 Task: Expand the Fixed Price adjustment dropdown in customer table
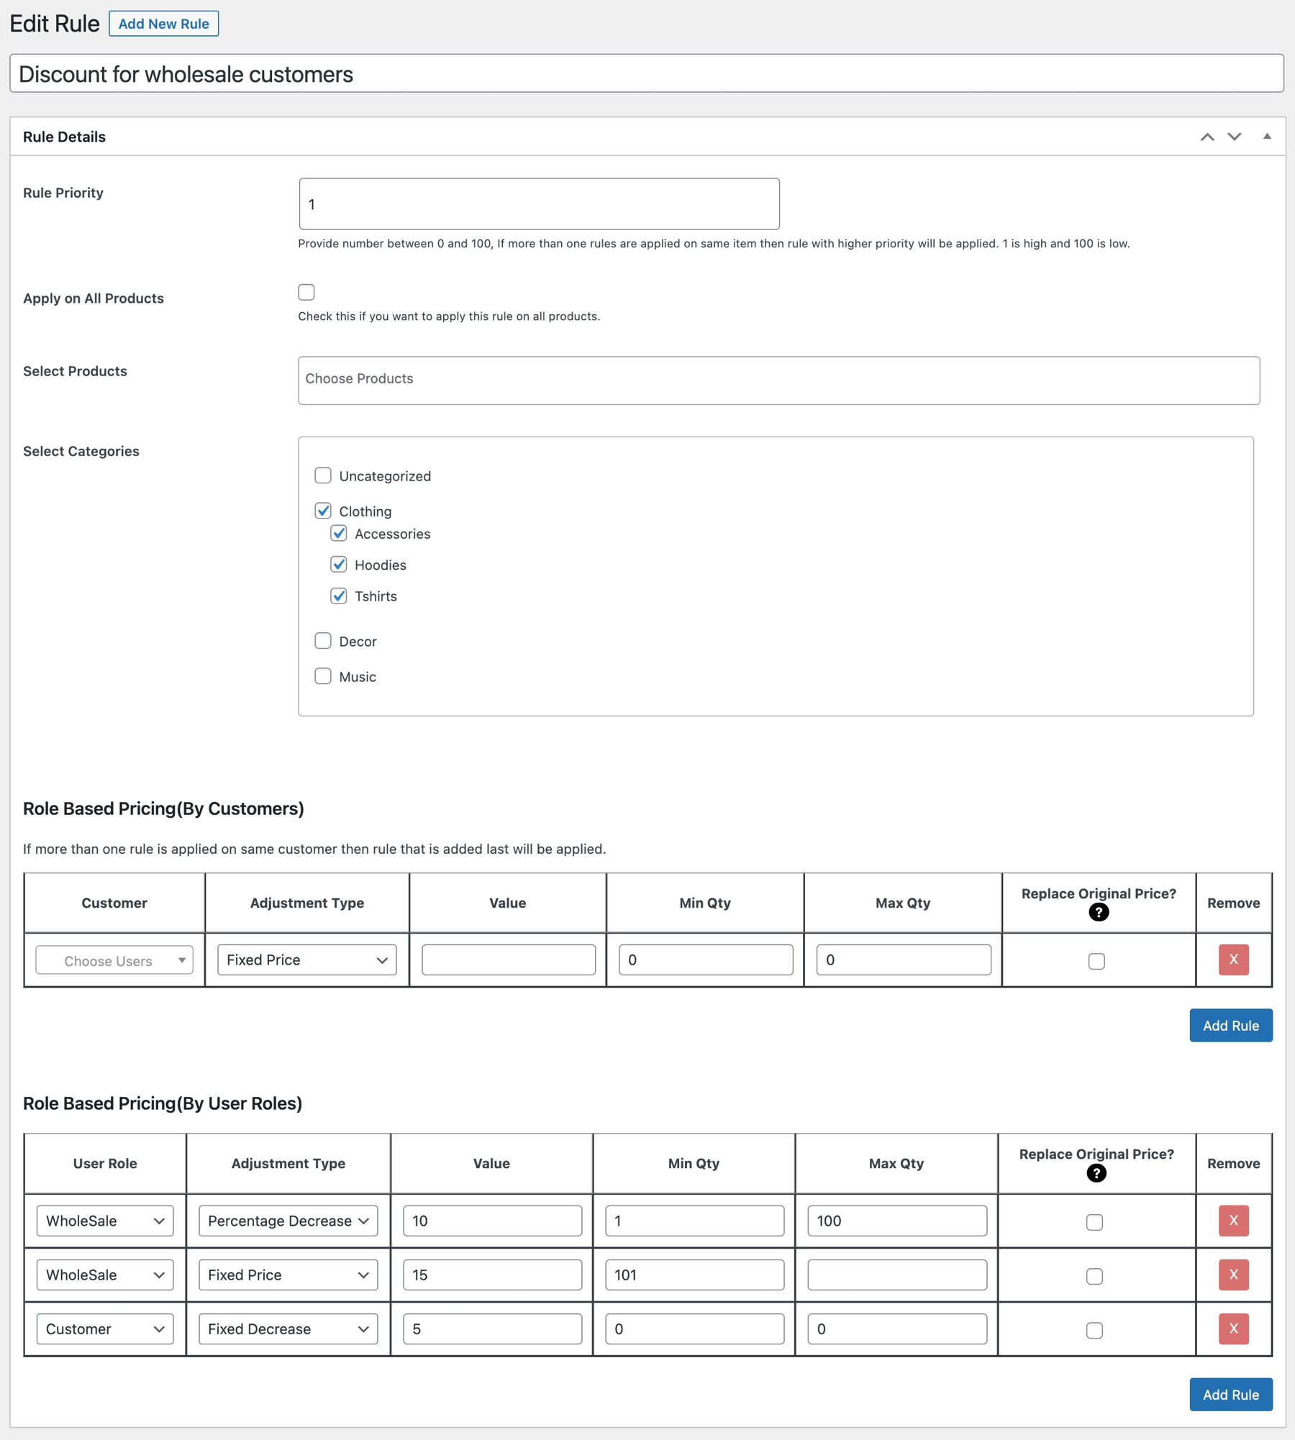click(x=306, y=960)
